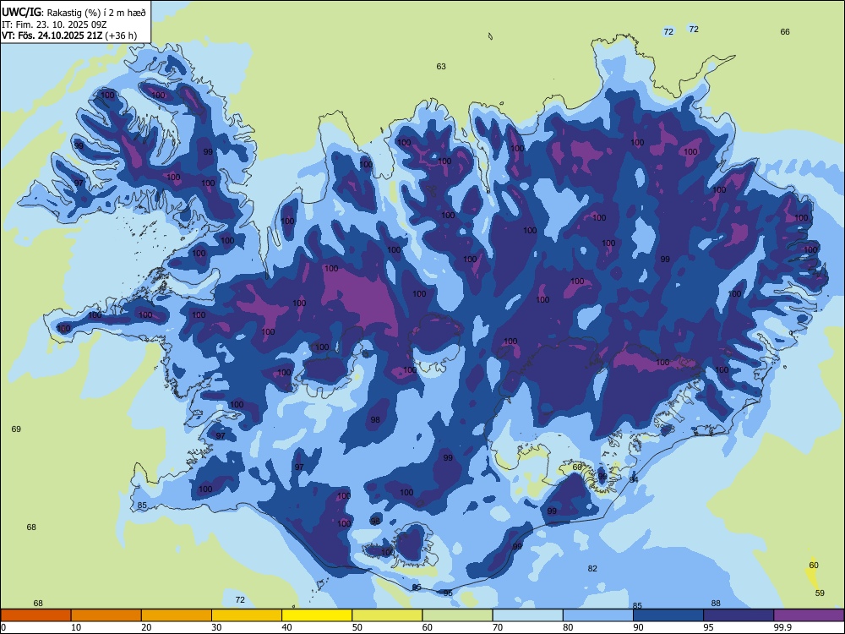Select the '66' value in the corner
This screenshot has width=845, height=634.
(785, 32)
